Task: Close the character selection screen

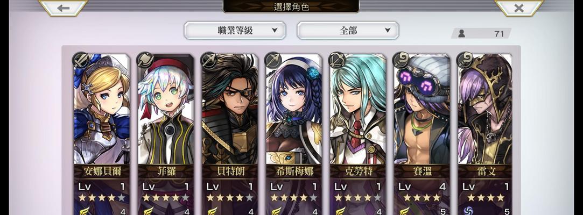Action: coord(519,8)
